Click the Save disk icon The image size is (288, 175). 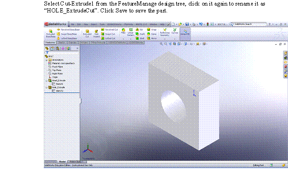click(187, 24)
